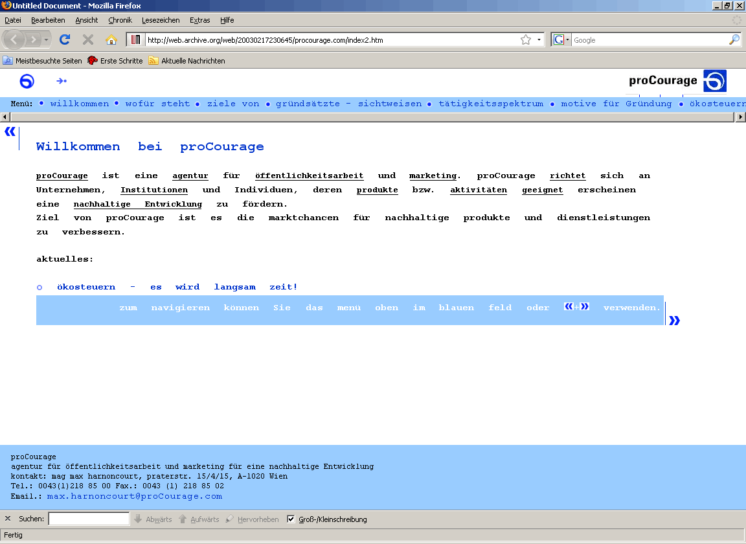Click the paper-plane icon below the toolbar
Screen dimensions: 746x544
tap(62, 81)
